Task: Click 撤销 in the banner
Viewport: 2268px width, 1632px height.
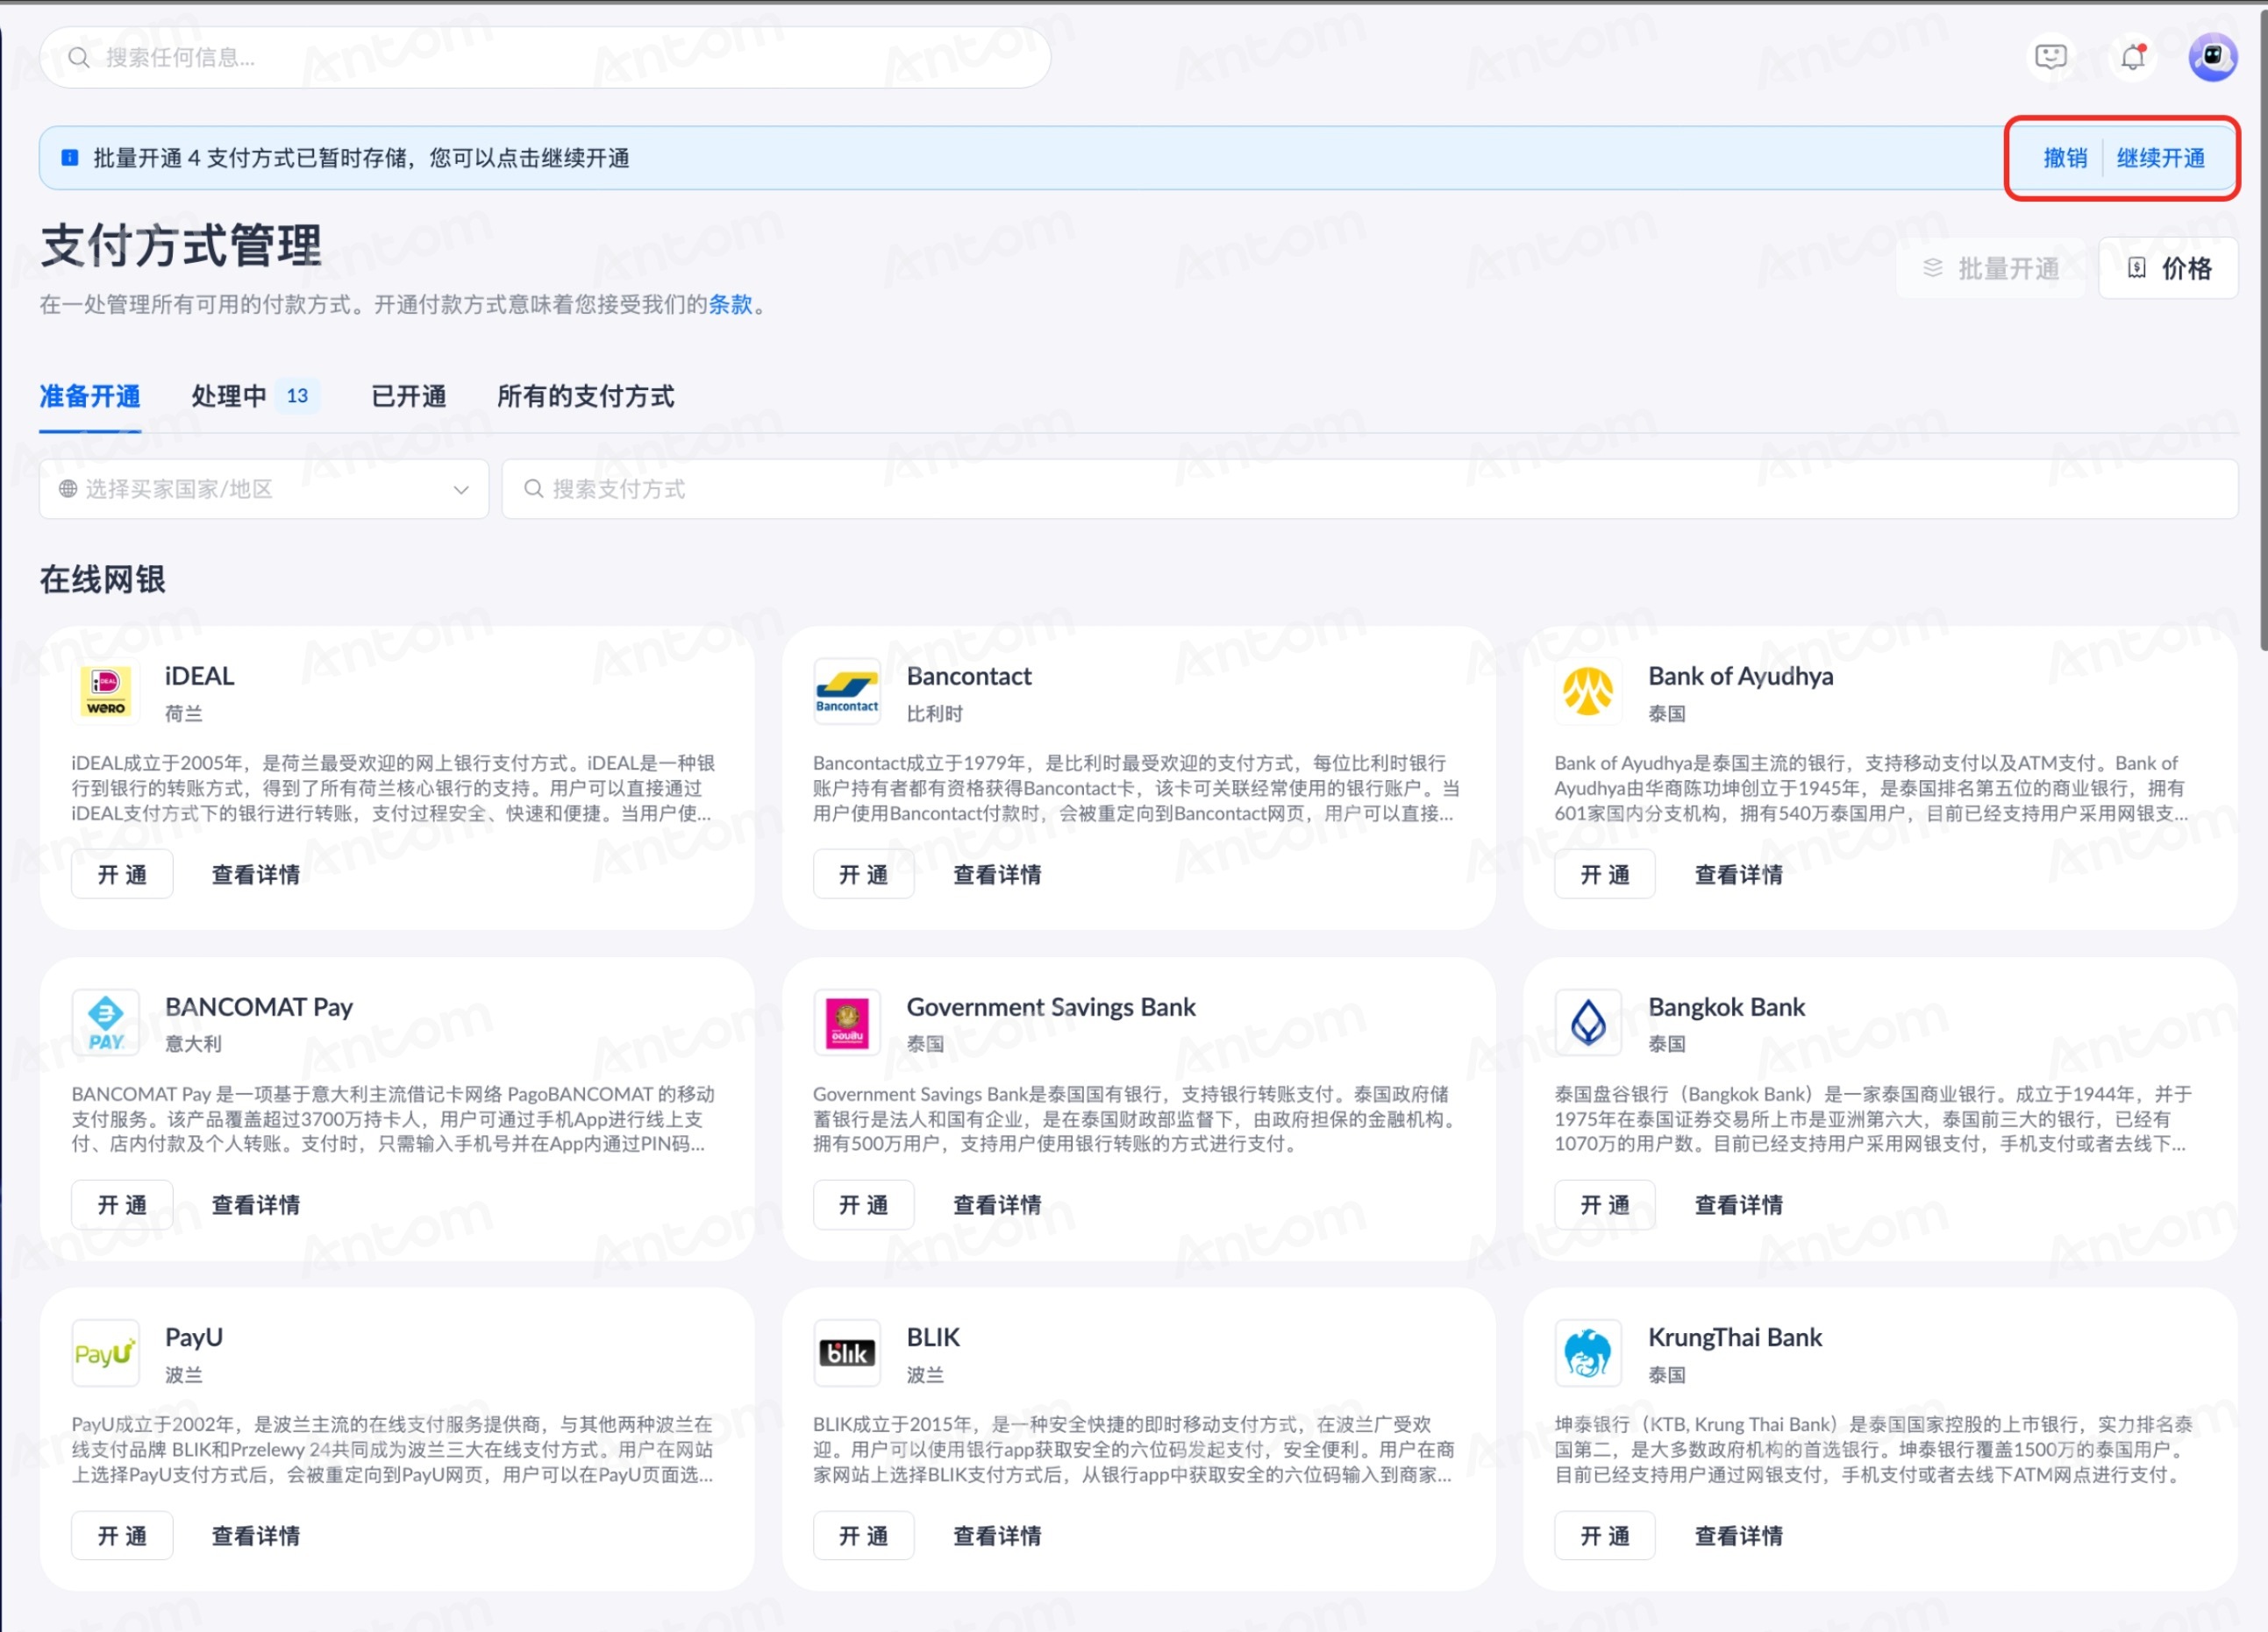Action: pos(2065,158)
